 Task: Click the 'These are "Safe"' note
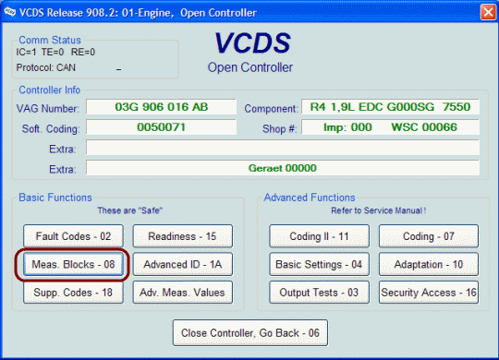pyautogui.click(x=130, y=210)
